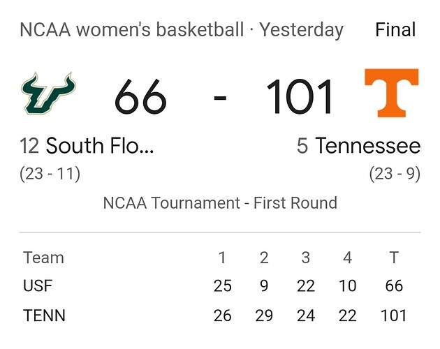This screenshot has width=440, height=349.
Task: Open the South Florida team name link
Action: [87, 147]
